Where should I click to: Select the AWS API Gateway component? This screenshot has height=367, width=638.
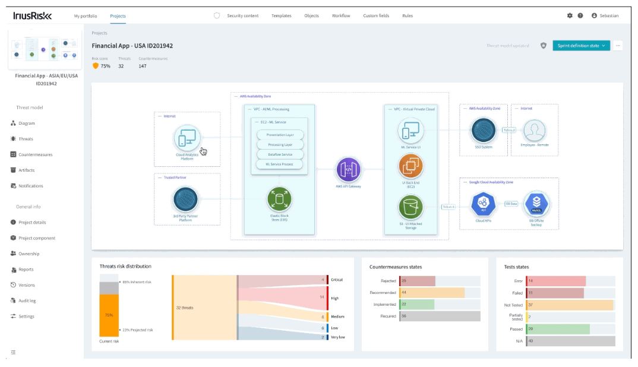pos(348,170)
